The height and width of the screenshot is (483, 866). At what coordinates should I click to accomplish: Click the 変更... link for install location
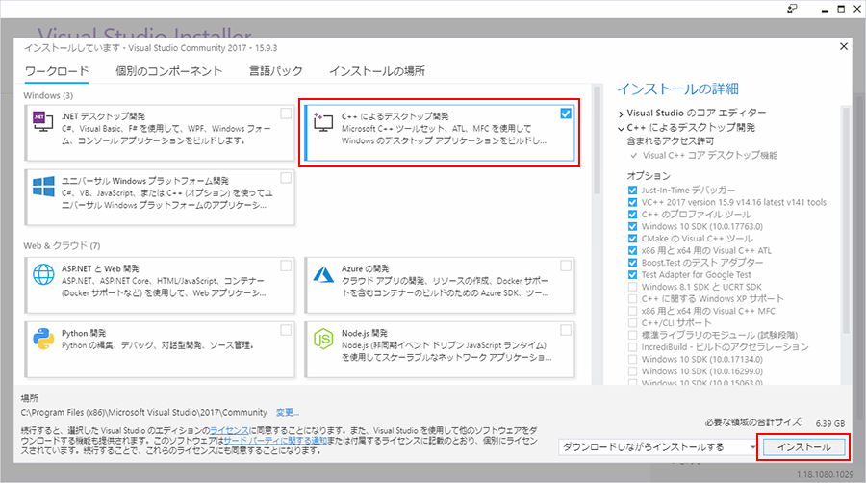coord(287,413)
